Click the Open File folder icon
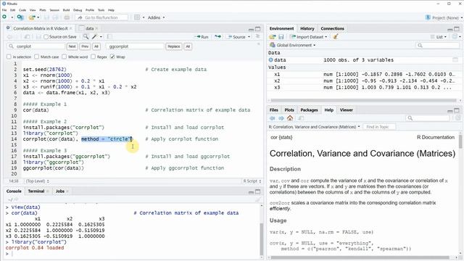Viewport: 464px width, 261px height. pyautogui.click(x=32, y=17)
